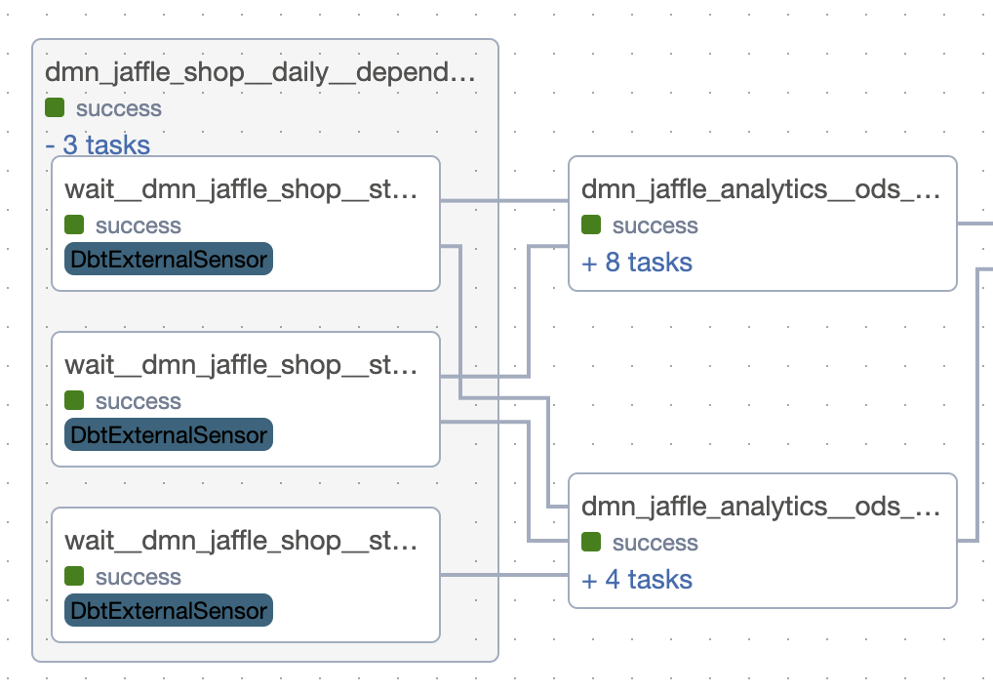
Task: Click green status square of the second wait task
Action: [74, 401]
